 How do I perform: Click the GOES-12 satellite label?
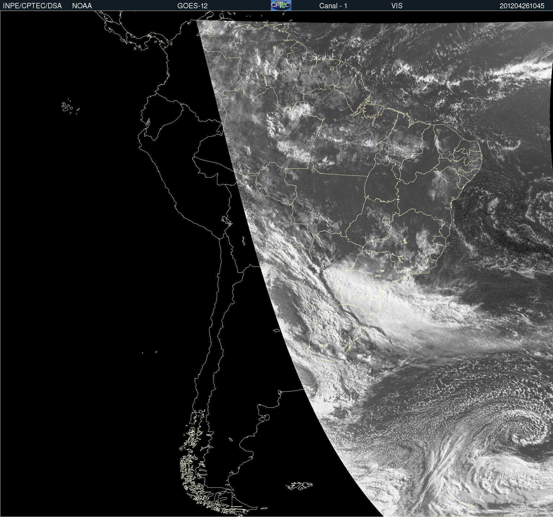[193, 6]
